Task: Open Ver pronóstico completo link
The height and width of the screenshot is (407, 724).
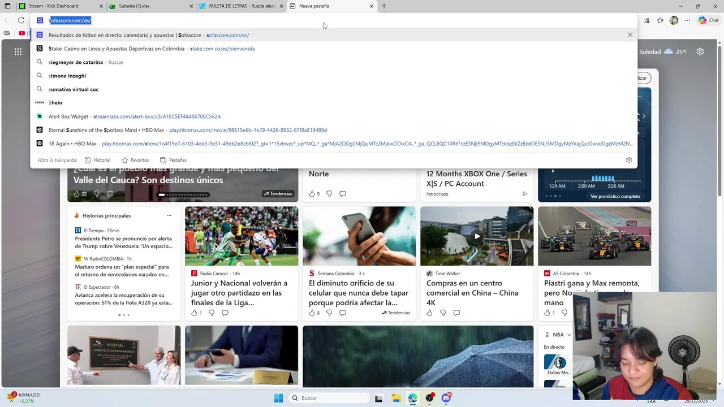Action: [615, 196]
